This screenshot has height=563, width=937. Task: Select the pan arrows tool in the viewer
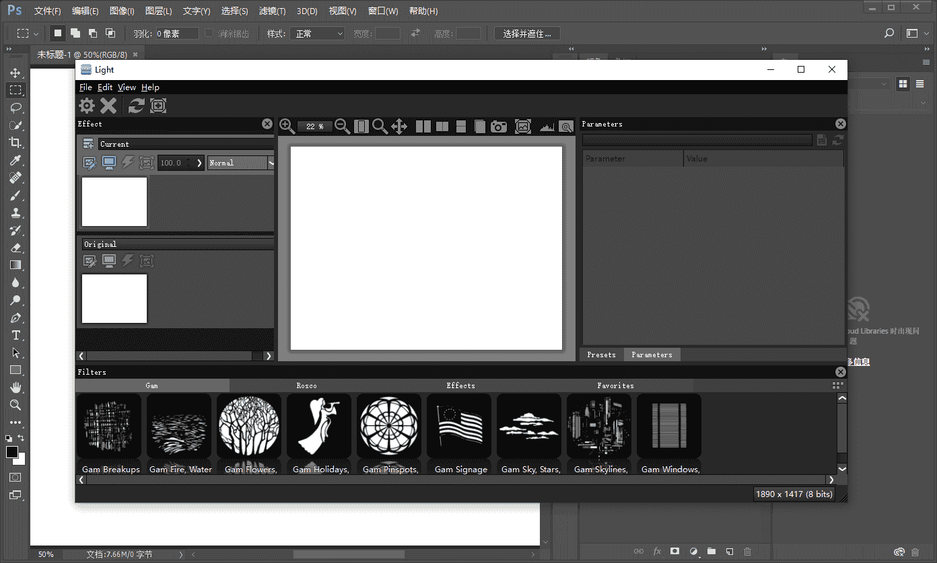coord(399,126)
